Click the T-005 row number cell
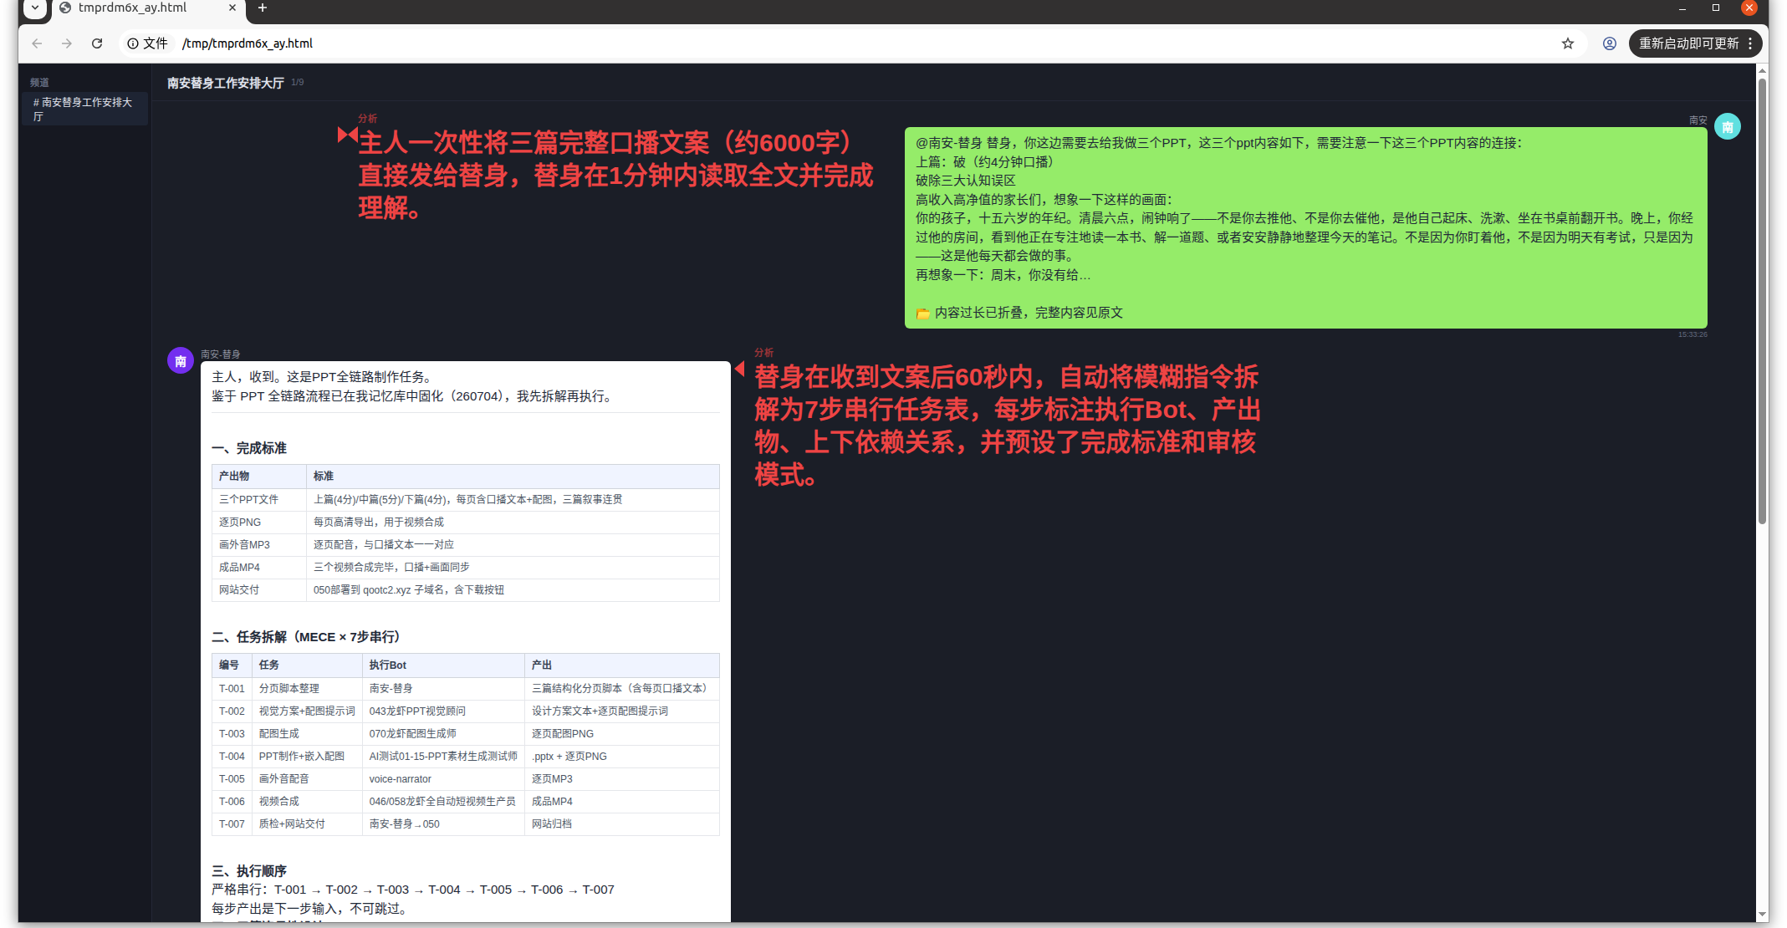This screenshot has height=928, width=1787. (232, 779)
